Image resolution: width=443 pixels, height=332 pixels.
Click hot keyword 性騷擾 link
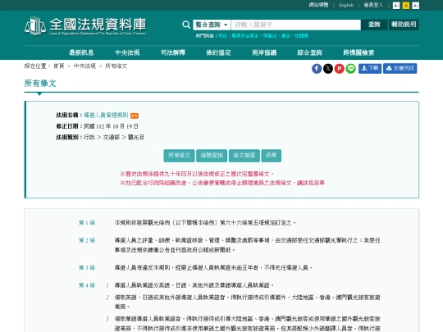coord(301,36)
